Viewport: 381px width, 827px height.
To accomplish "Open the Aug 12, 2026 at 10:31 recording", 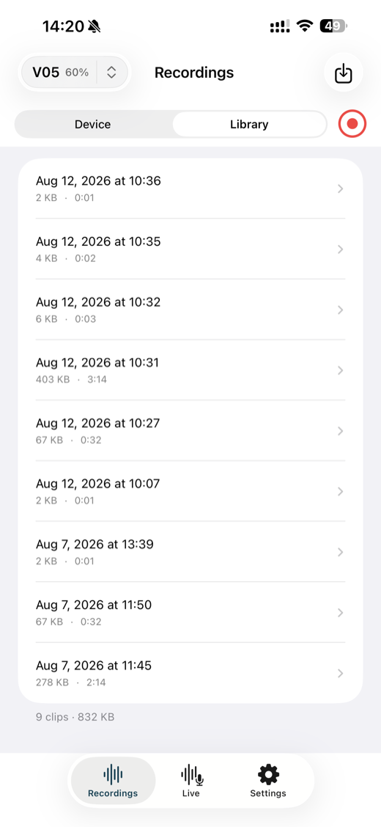I will (x=190, y=371).
